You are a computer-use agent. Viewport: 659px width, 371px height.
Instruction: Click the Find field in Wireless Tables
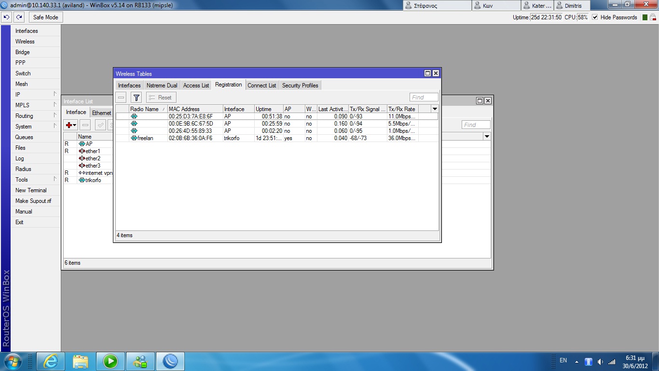pos(424,98)
